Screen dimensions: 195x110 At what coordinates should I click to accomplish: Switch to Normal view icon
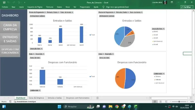pyautogui.click(x=155, y=102)
